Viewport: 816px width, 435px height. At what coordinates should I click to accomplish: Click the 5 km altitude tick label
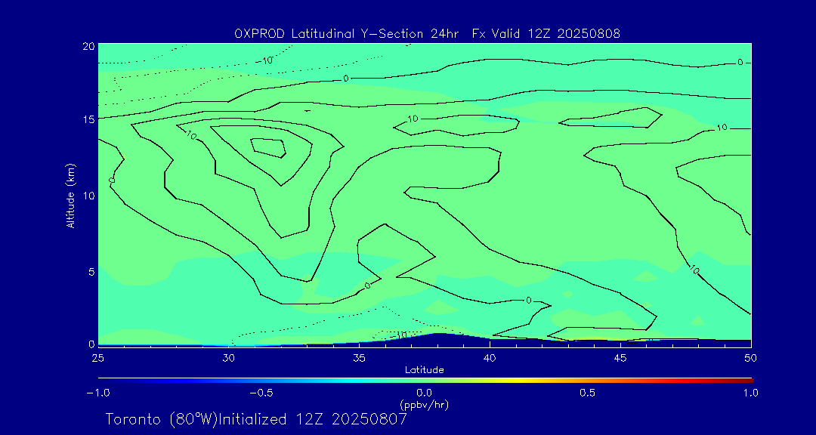91,271
